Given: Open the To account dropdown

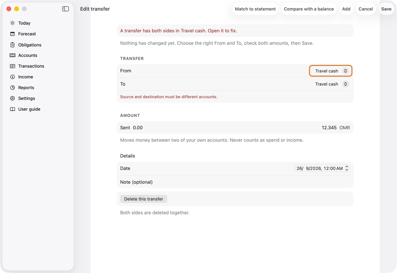Looking at the screenshot, I should pyautogui.click(x=331, y=84).
